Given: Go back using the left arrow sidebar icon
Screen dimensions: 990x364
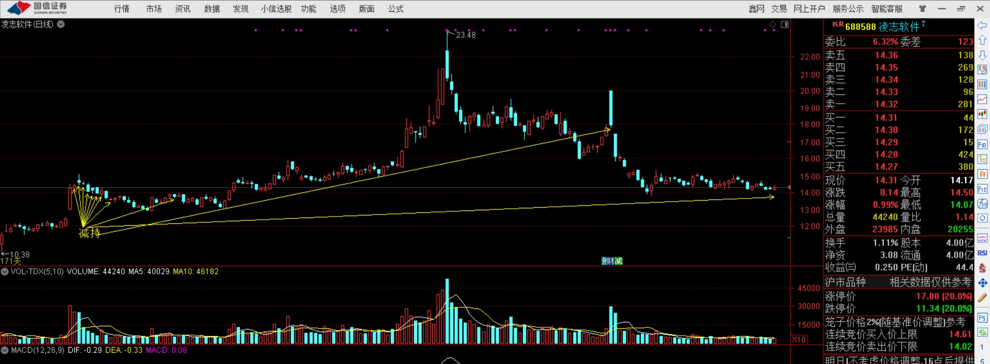Looking at the screenshot, I should [982, 25].
